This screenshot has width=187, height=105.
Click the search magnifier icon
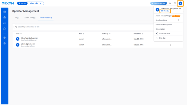tap(16, 27)
